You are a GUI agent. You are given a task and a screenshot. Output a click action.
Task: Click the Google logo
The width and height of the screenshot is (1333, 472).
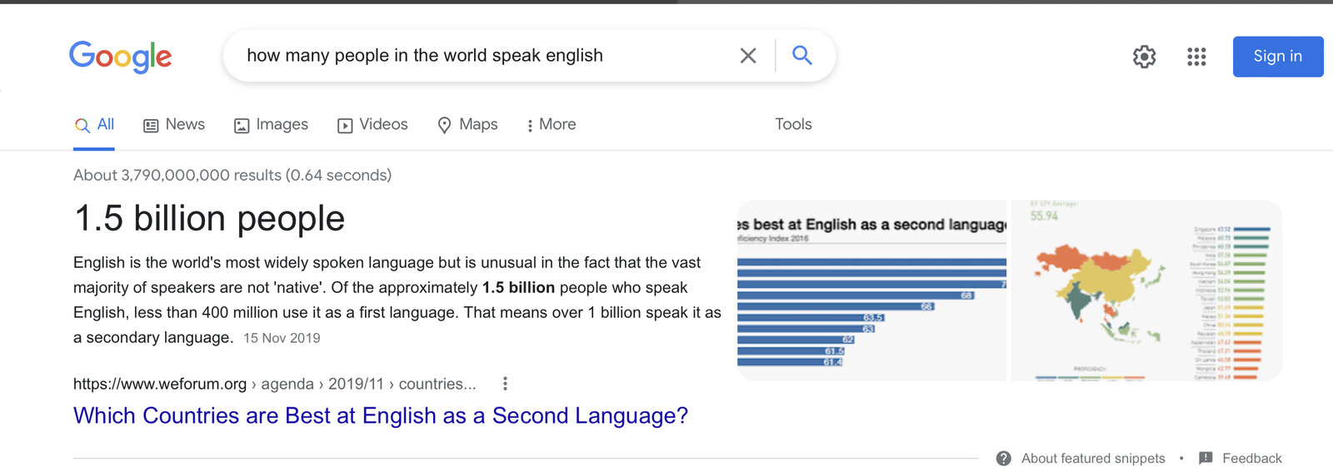120,57
